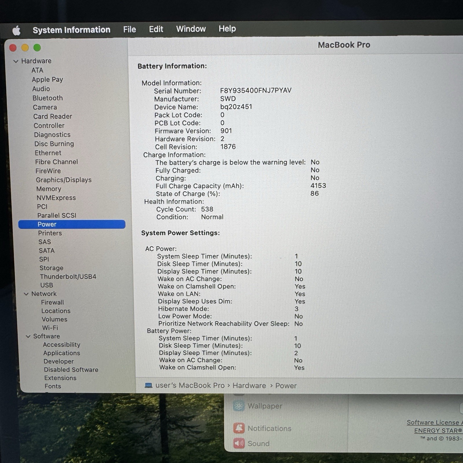Select the highlighted Power item

(72, 224)
